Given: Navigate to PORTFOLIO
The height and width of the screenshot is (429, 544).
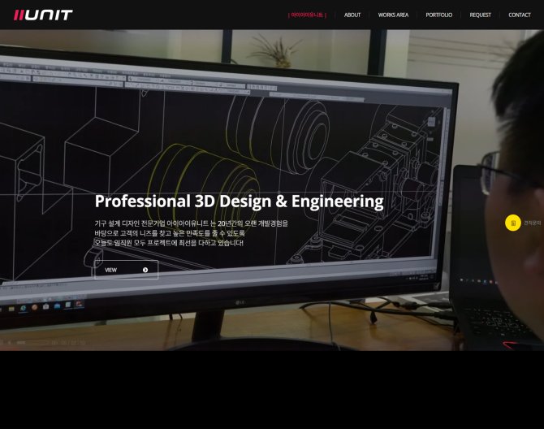Looking at the screenshot, I should point(438,15).
